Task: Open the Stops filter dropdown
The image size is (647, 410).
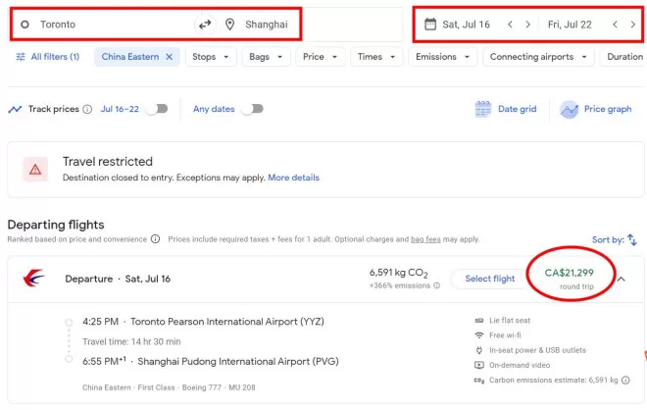Action: click(211, 57)
